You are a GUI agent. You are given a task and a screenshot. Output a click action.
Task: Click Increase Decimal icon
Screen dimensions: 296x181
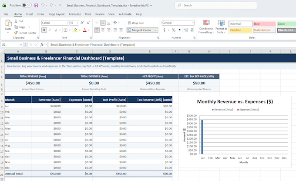[186, 30]
